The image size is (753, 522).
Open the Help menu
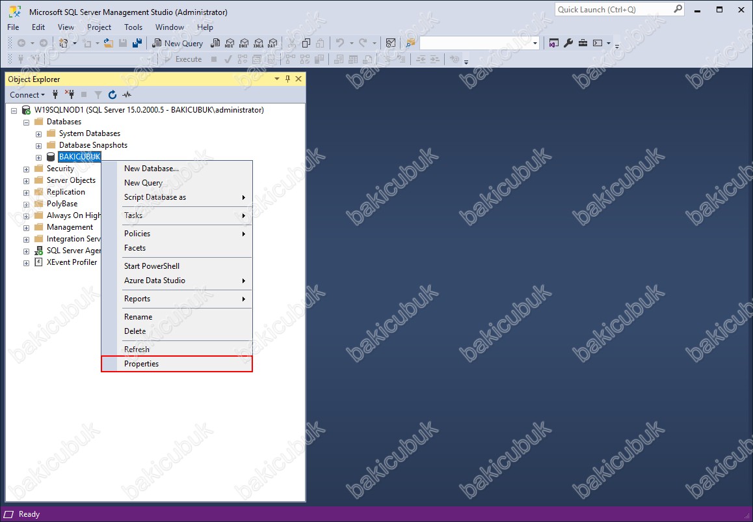click(x=205, y=27)
